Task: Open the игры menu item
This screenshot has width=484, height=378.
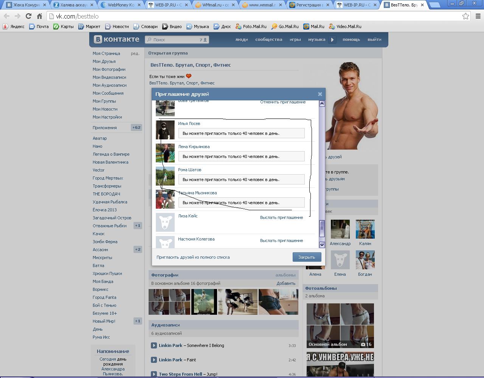Action: 295,39
